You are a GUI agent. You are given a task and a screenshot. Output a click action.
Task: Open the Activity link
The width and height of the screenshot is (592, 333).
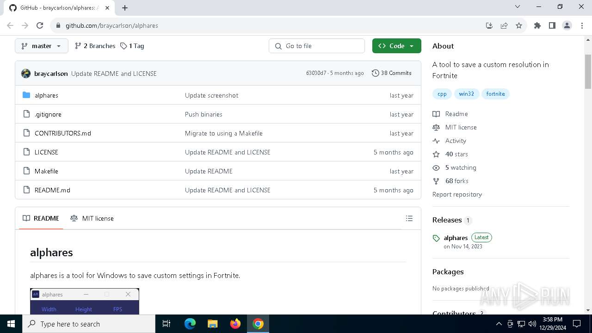tap(450, 141)
